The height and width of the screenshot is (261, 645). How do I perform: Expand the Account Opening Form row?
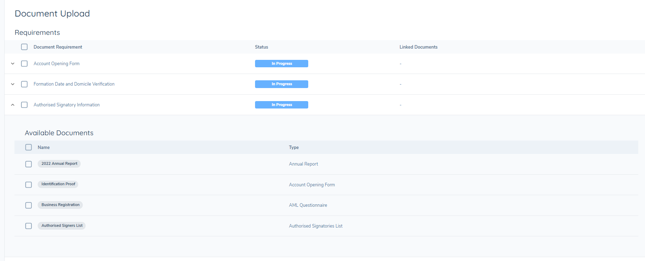point(13,64)
